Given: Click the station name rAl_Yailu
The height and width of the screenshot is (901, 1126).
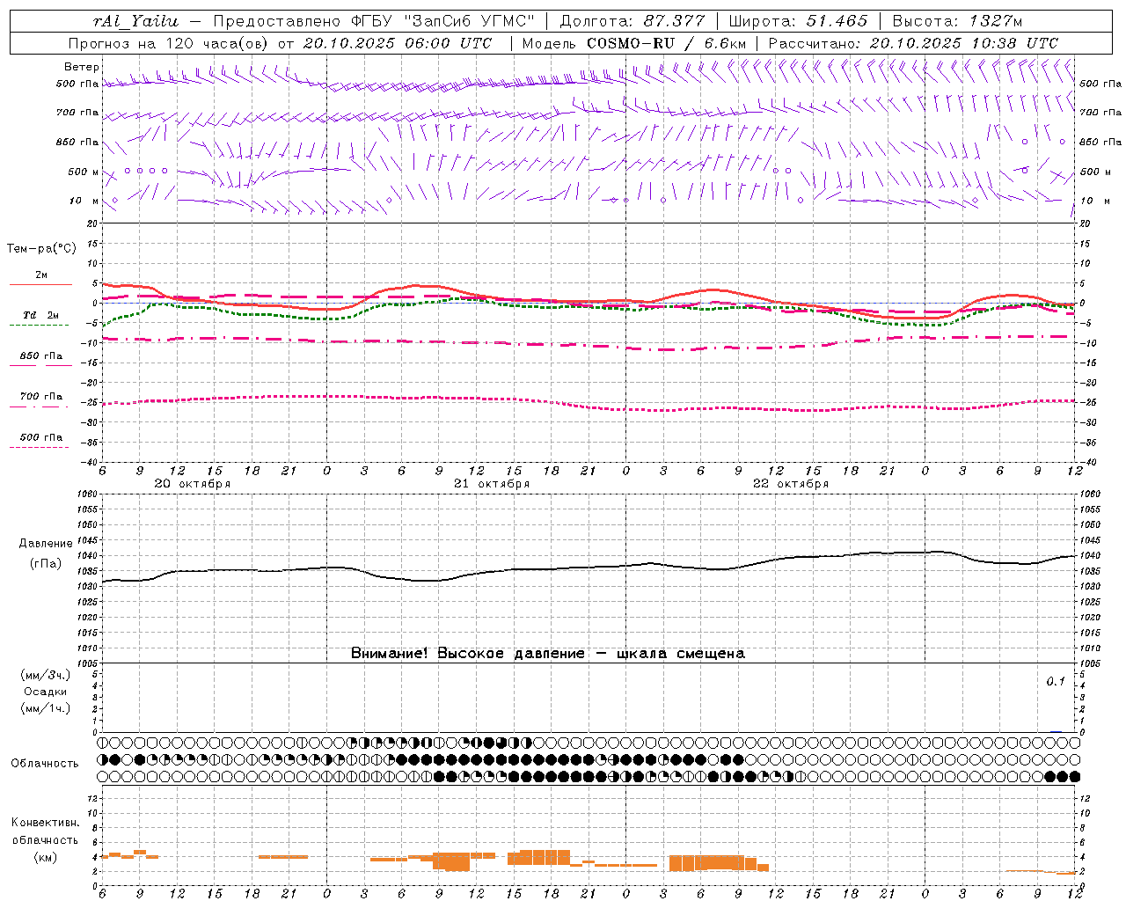Looking at the screenshot, I should [135, 21].
